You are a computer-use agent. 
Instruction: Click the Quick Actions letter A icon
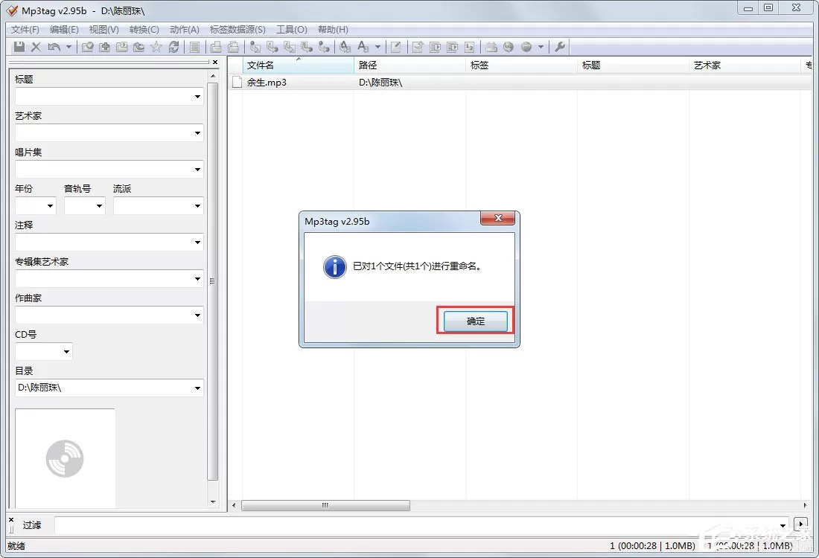pyautogui.click(x=363, y=47)
